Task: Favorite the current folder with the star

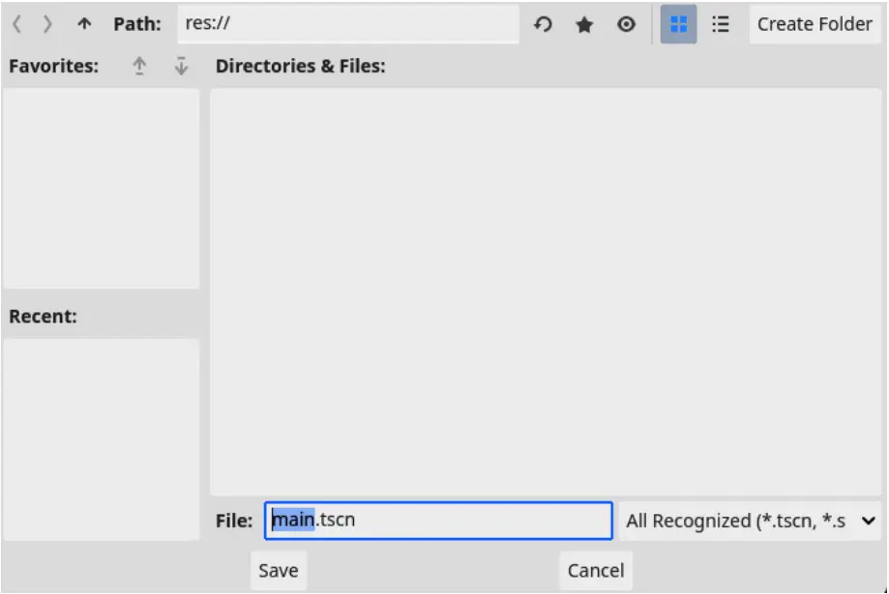Action: point(584,25)
